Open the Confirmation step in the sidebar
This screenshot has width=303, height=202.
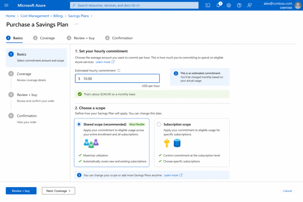click(x=27, y=116)
